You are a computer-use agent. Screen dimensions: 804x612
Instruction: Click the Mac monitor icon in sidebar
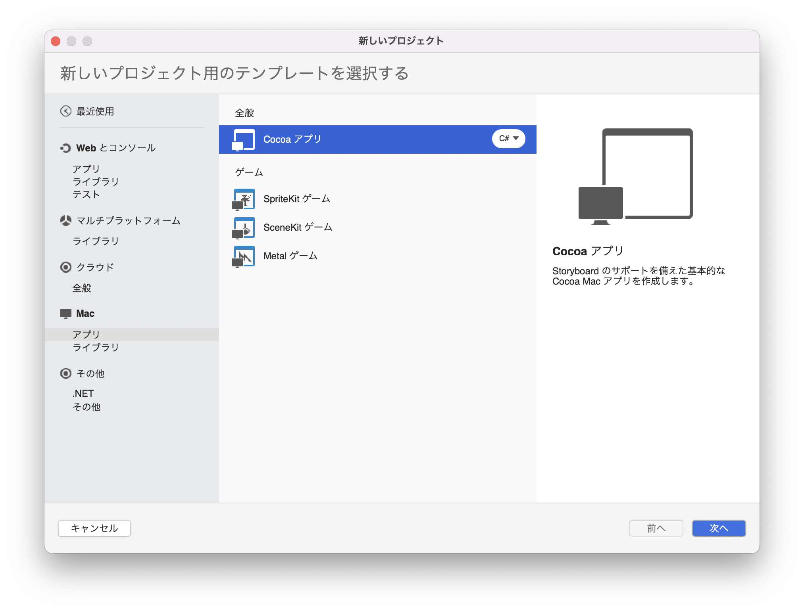click(x=65, y=314)
